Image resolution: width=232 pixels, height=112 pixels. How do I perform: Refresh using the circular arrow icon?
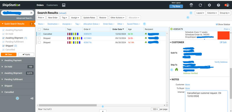tap(200, 5)
